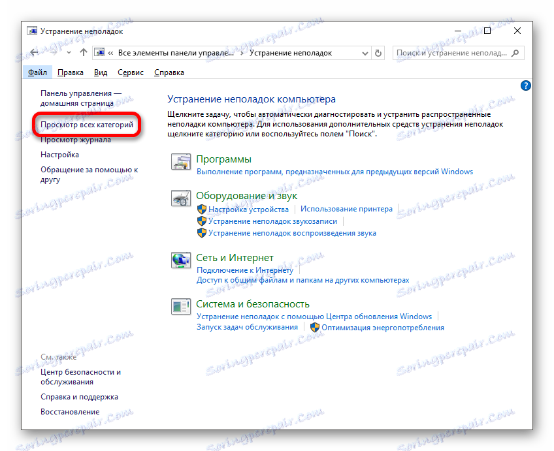Click shield icon beside воспроизведения звука
This screenshot has height=451, width=554.
click(x=201, y=233)
